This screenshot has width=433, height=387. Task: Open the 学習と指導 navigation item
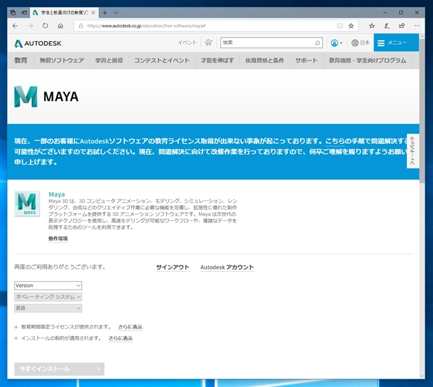coord(109,60)
